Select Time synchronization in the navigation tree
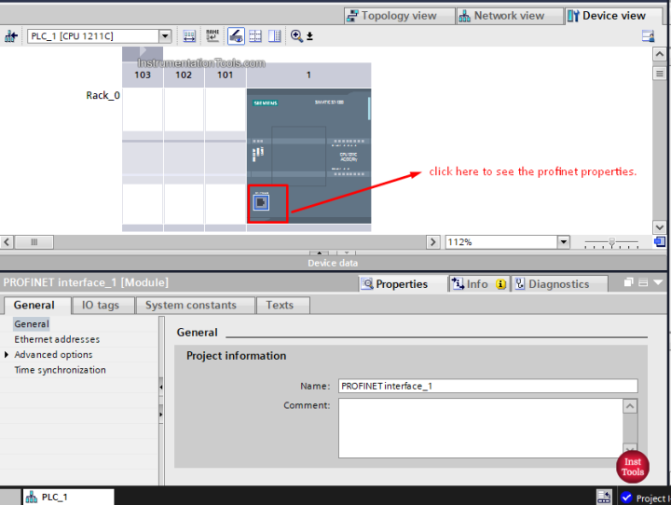671x505 pixels. tap(60, 370)
